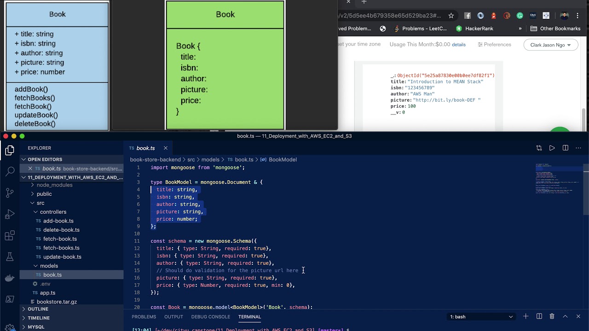Maximize the terminal panel with up chevron
Viewport: 589px width, 331px height.
tap(565, 316)
